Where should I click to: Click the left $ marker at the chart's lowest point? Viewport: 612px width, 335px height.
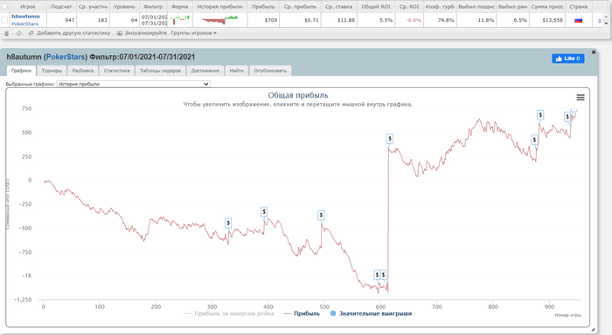point(377,275)
